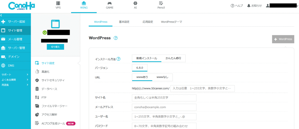
Task: Open the AI service icon
Action: pyautogui.click(x=135, y=4)
